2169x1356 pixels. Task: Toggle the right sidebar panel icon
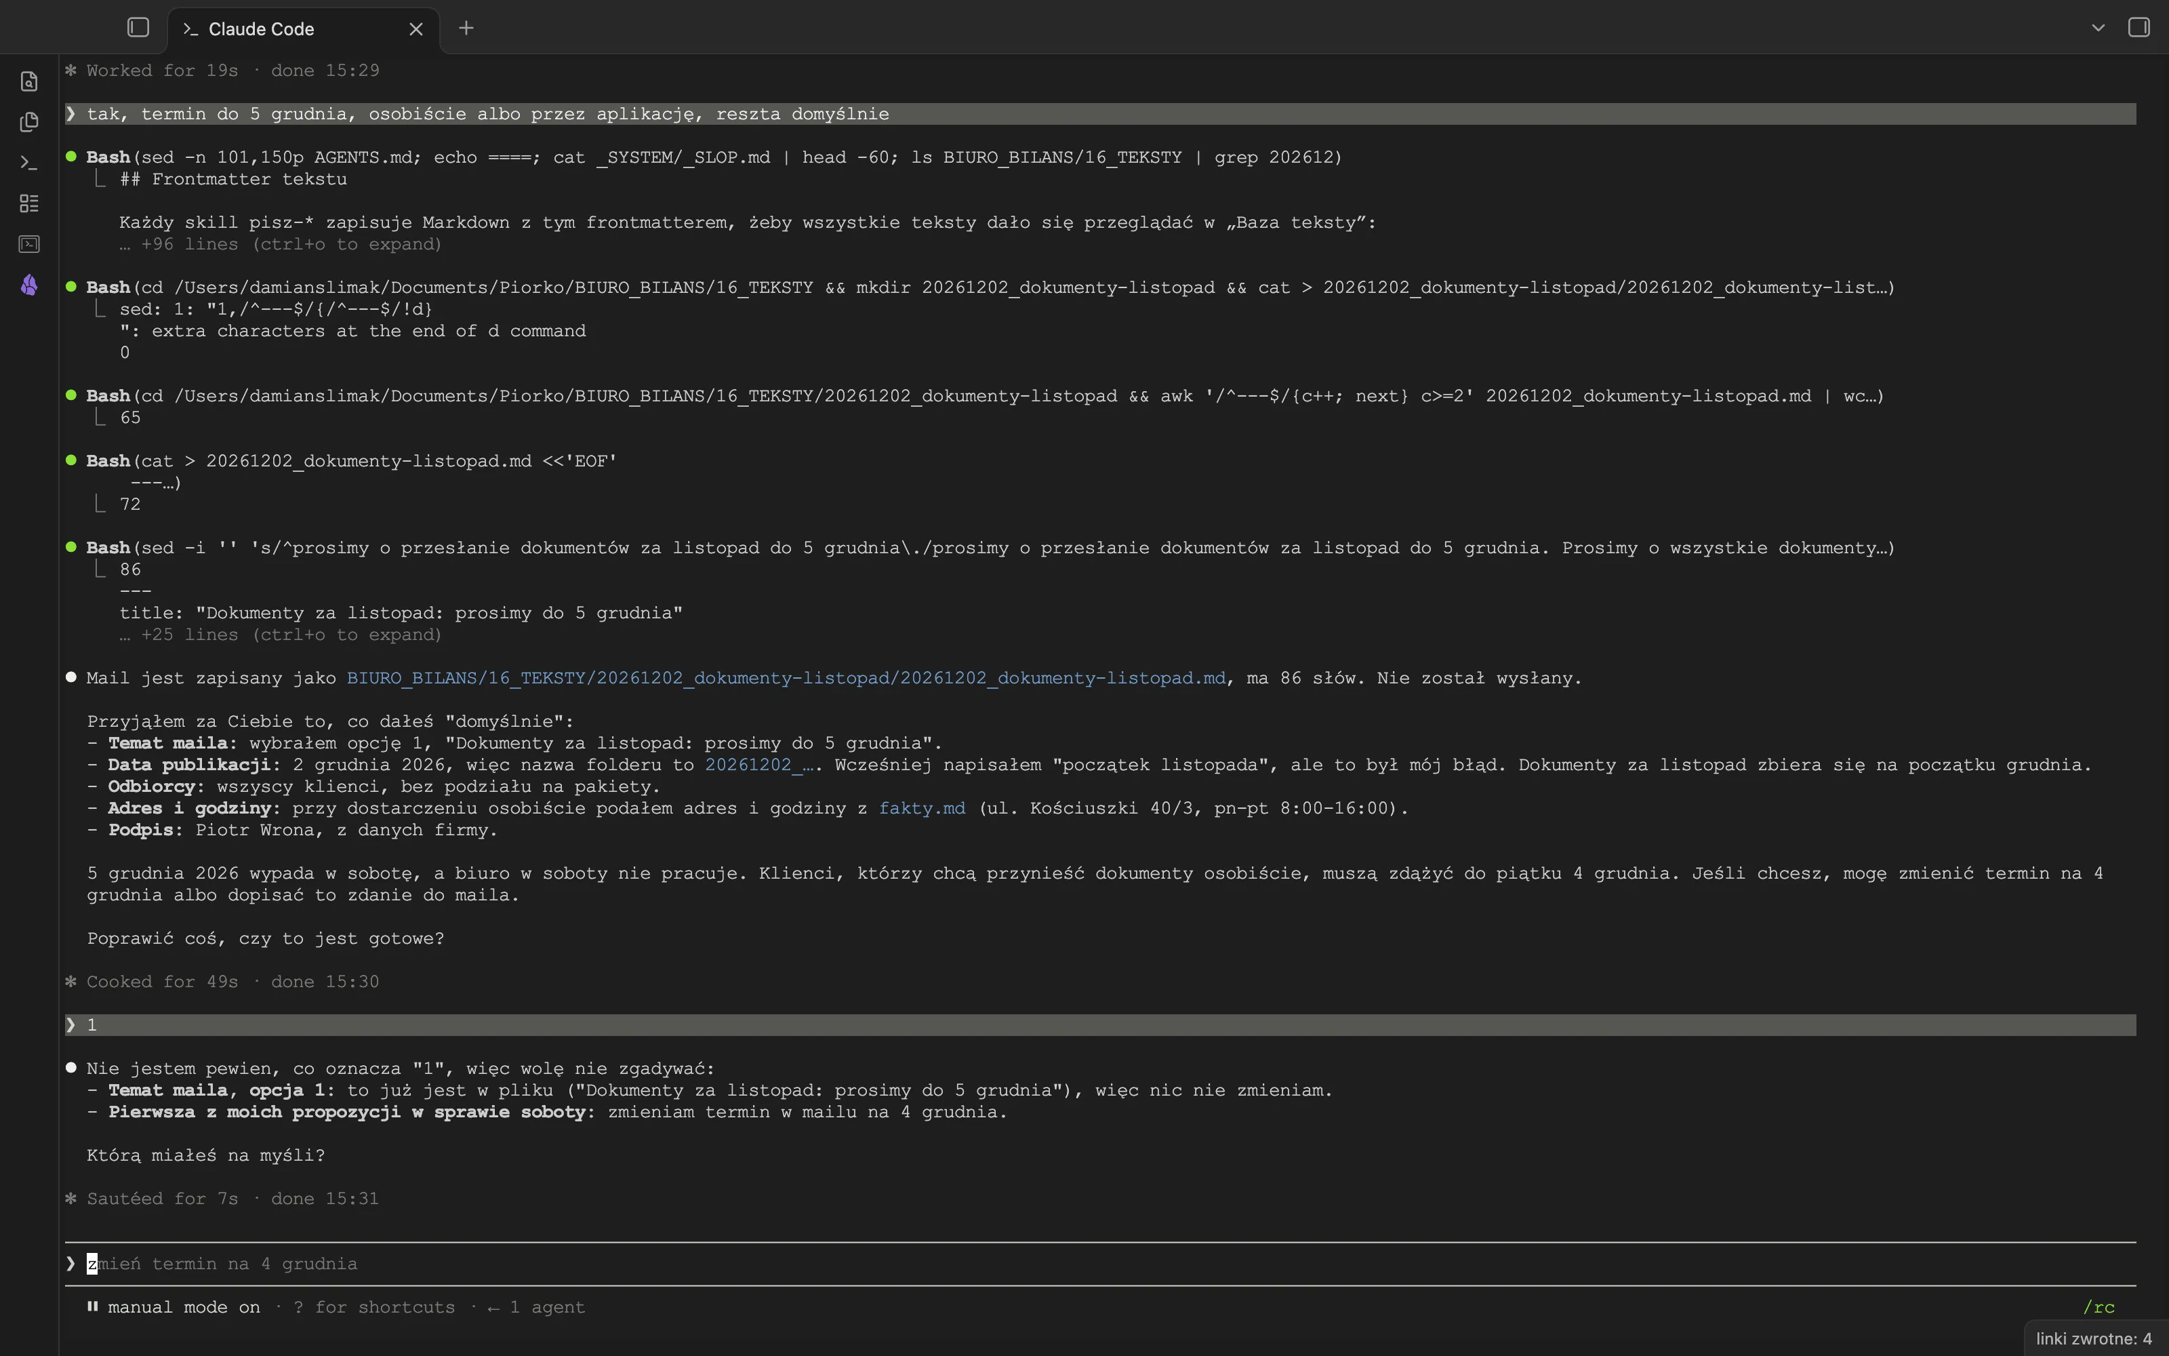(2138, 28)
